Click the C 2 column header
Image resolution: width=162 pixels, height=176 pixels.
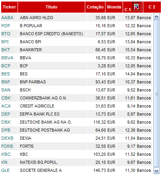tap(152, 7)
